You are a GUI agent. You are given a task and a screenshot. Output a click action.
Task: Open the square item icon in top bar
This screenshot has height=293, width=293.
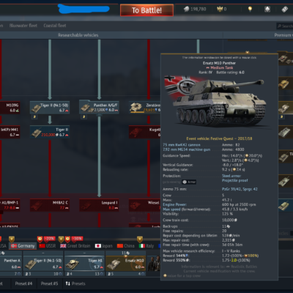[267, 10]
